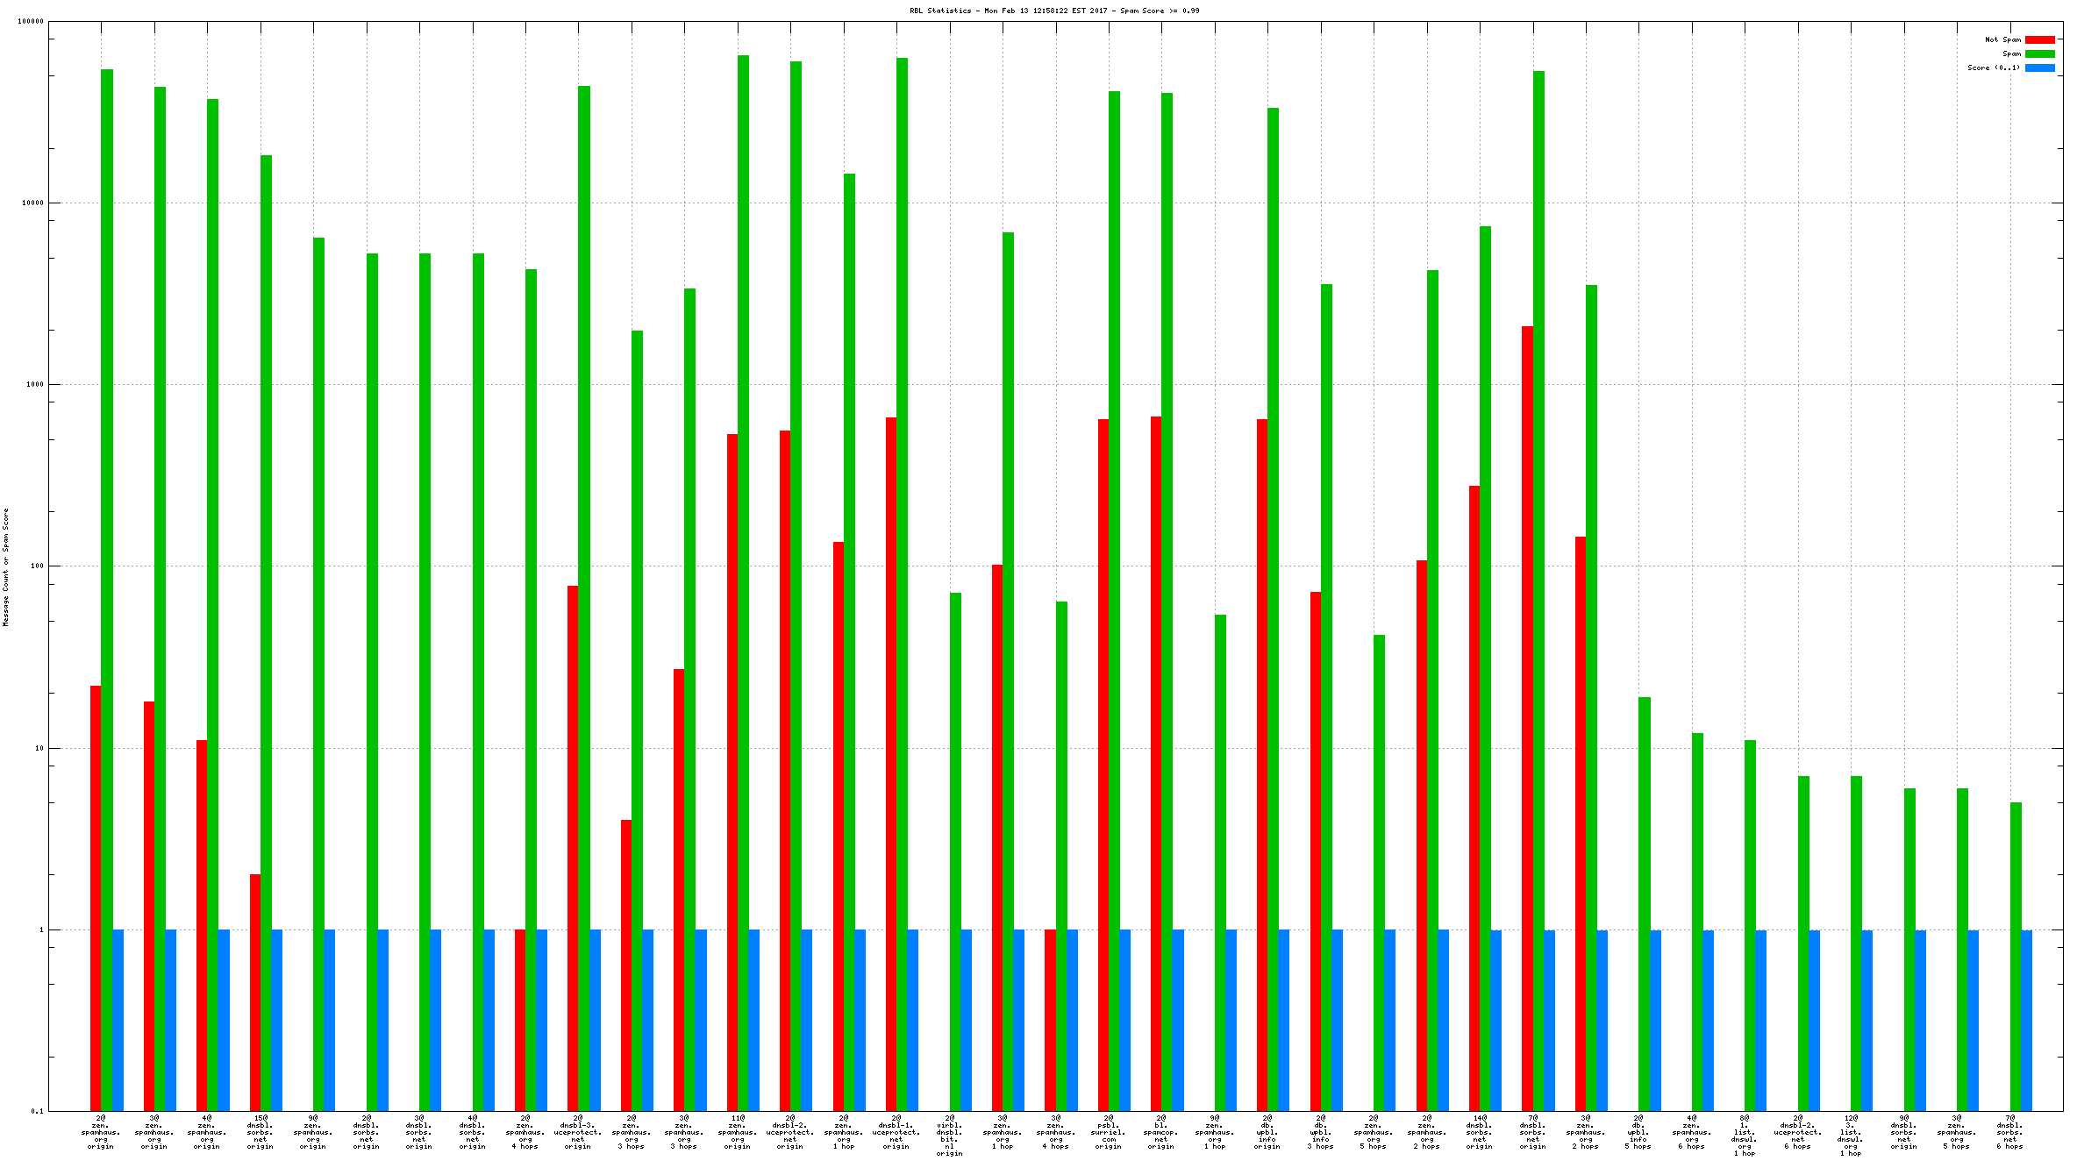Click the 10000 y-axis tick label
The width and height of the screenshot is (2077, 1168).
tap(32, 203)
